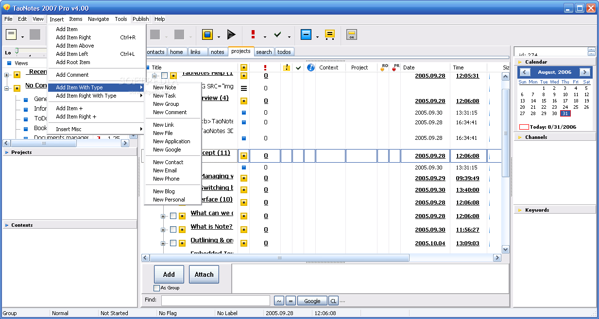Click the equals button next to Find field
Image resolution: width=599 pixels, height=319 pixels.
tap(291, 301)
